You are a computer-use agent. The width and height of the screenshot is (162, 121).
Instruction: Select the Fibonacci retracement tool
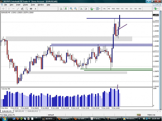click(26, 9)
